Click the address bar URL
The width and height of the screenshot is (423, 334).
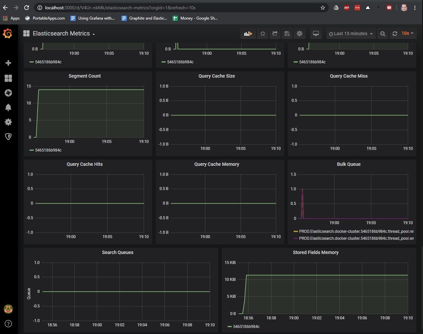120,7
